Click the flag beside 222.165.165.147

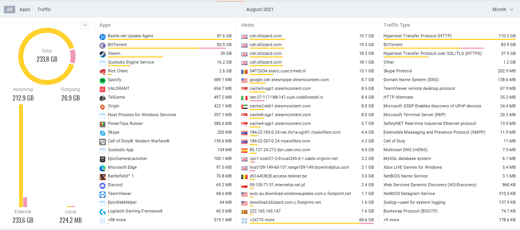click(244, 212)
